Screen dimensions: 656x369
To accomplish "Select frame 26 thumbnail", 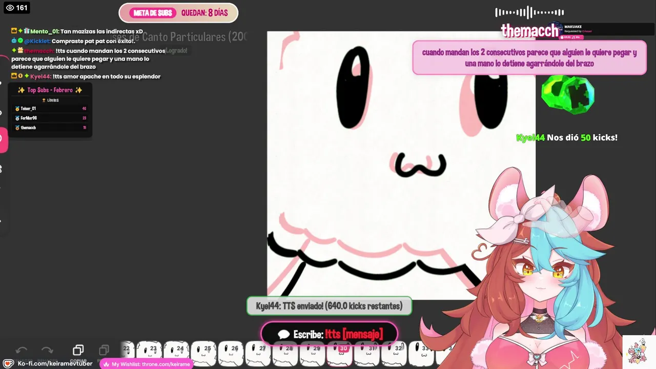I will 231,353.
